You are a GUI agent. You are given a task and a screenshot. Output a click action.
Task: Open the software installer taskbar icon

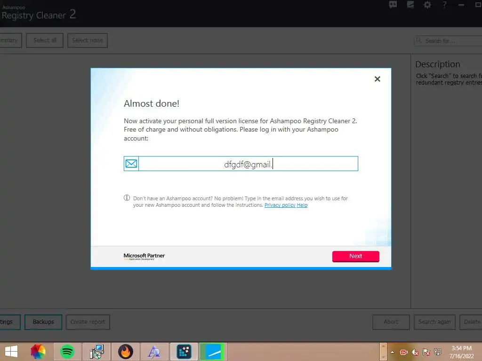pos(96,352)
